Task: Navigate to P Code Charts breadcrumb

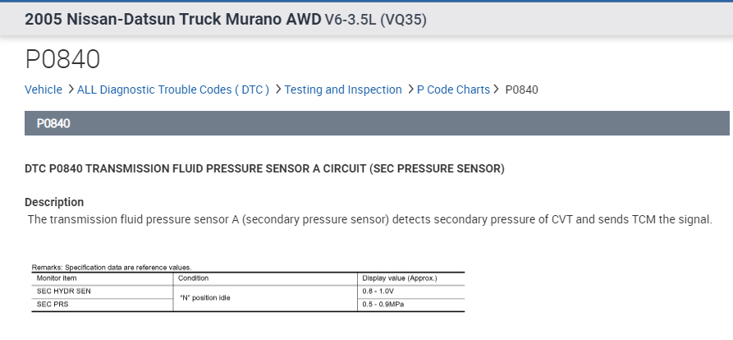Action: 453,90
